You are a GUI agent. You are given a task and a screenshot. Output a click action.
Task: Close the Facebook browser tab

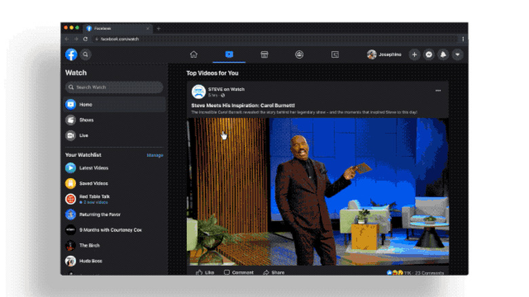148,28
